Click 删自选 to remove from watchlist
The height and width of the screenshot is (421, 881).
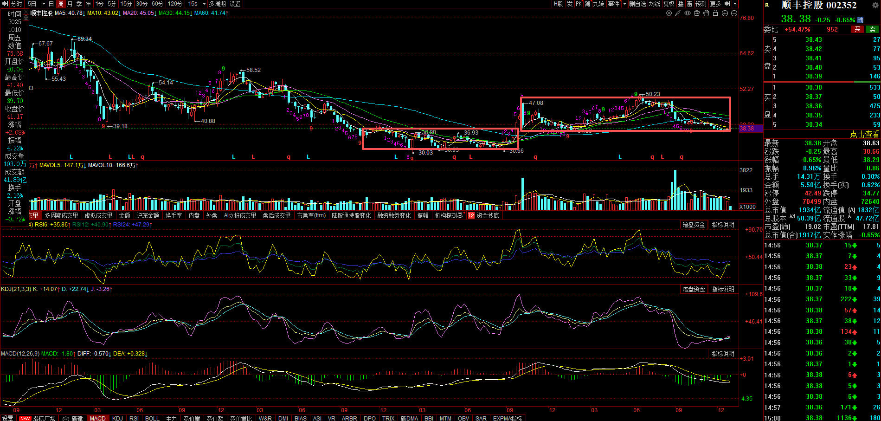pyautogui.click(x=637, y=4)
